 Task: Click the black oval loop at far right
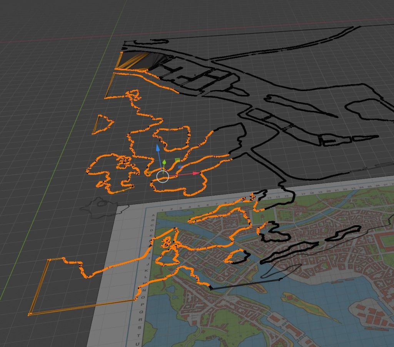click(370, 110)
